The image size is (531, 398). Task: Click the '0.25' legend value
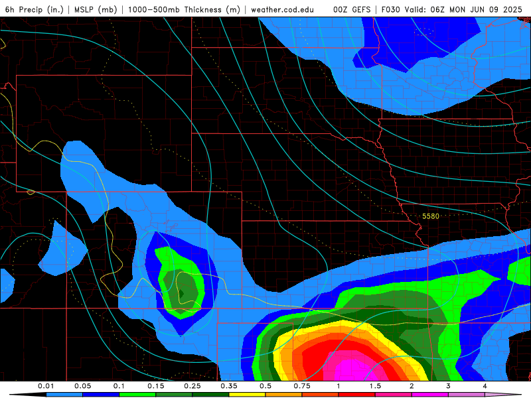(192, 386)
